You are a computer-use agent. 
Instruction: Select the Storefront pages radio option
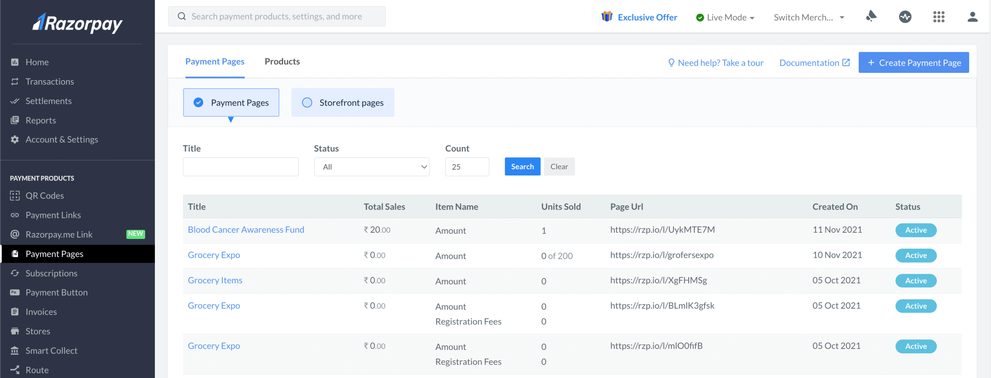(x=343, y=102)
